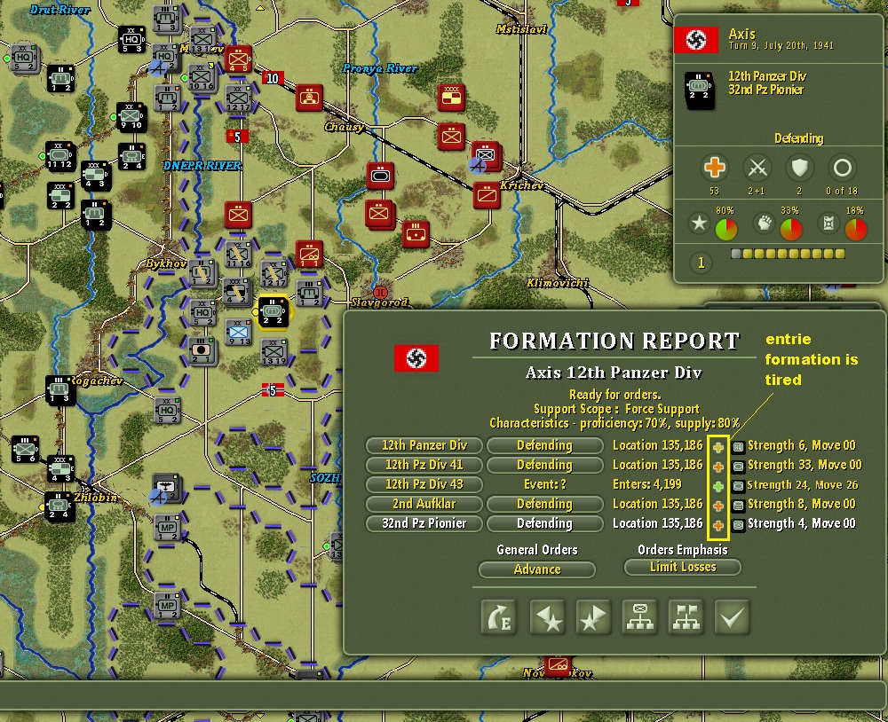Change the 12th Pz Div 41 'Defending' status

click(x=545, y=465)
